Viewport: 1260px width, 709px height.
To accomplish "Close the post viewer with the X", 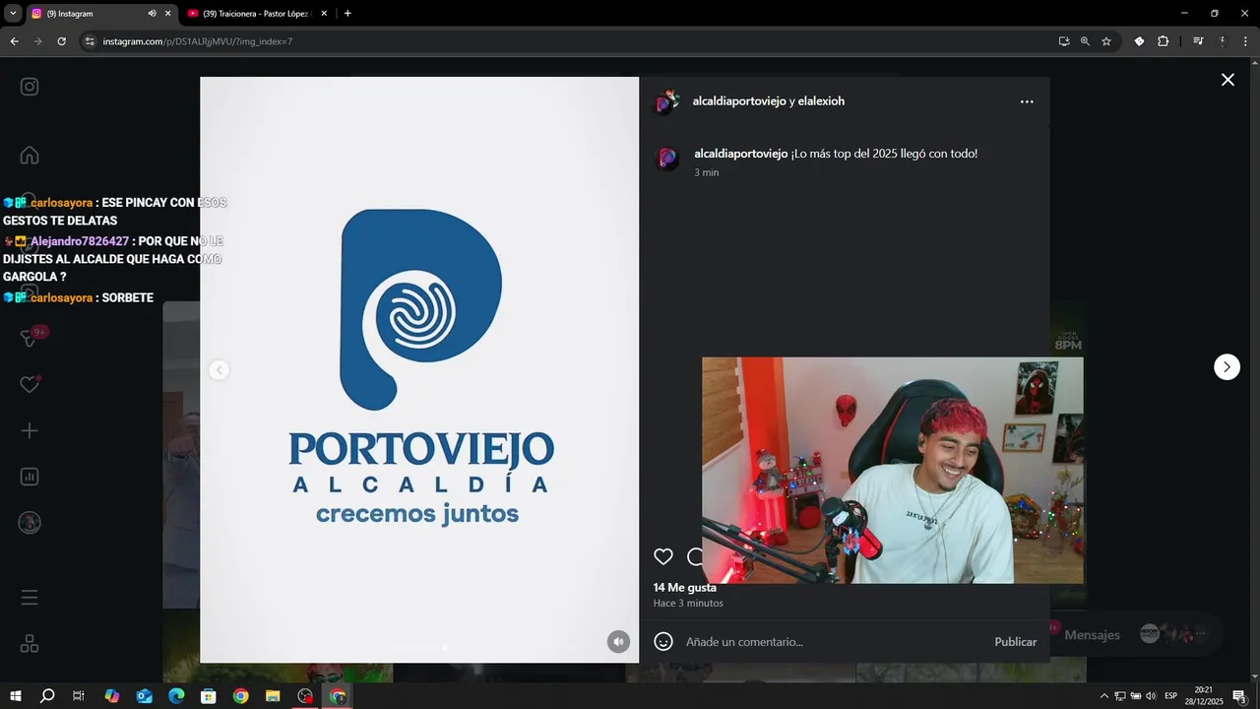I will (1228, 80).
